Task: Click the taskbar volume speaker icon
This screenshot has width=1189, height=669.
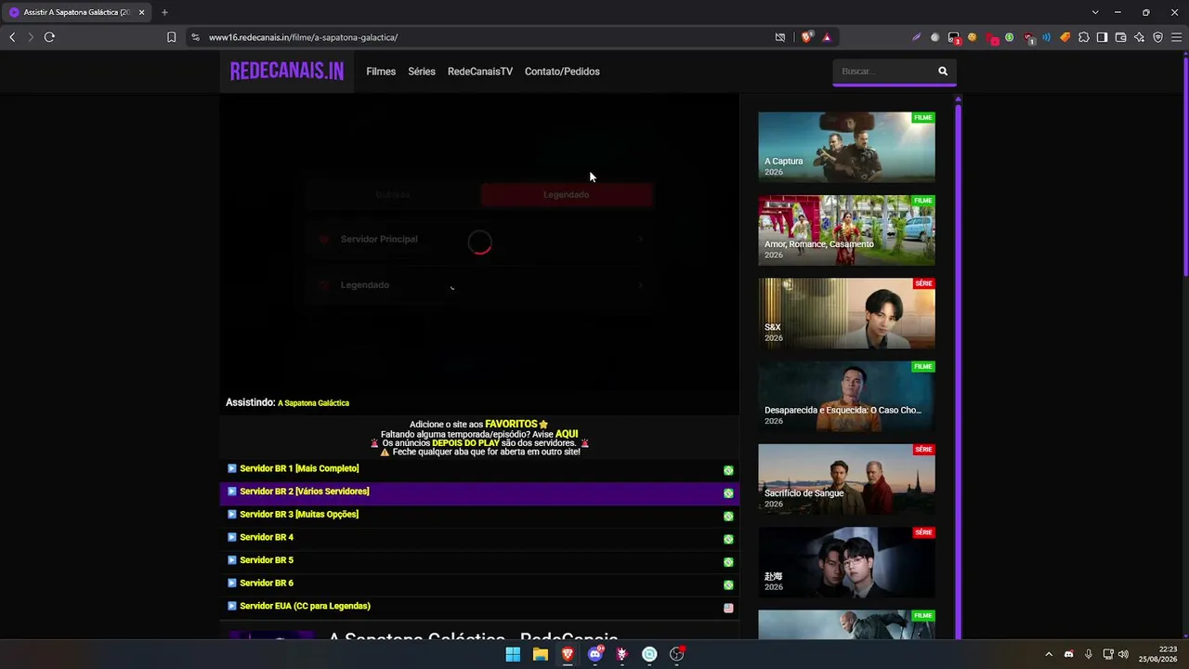Action: pyautogui.click(x=1123, y=654)
